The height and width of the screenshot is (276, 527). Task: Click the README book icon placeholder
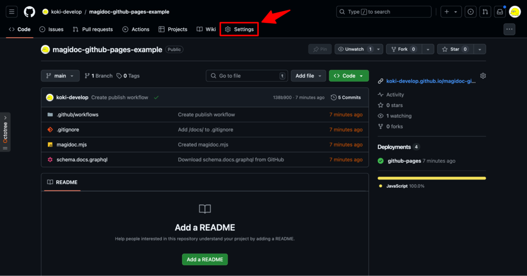(205, 209)
